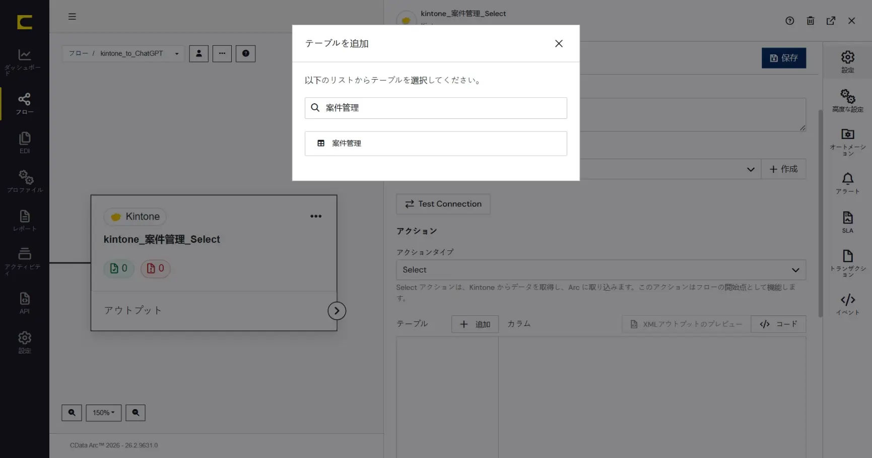Open the 150% zoom level dropdown

pyautogui.click(x=104, y=413)
